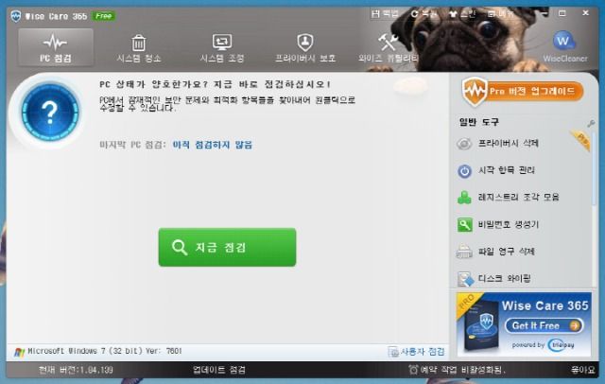Click the Wise Care 365 box thumbnail
The image size is (605, 384).
pos(480,325)
